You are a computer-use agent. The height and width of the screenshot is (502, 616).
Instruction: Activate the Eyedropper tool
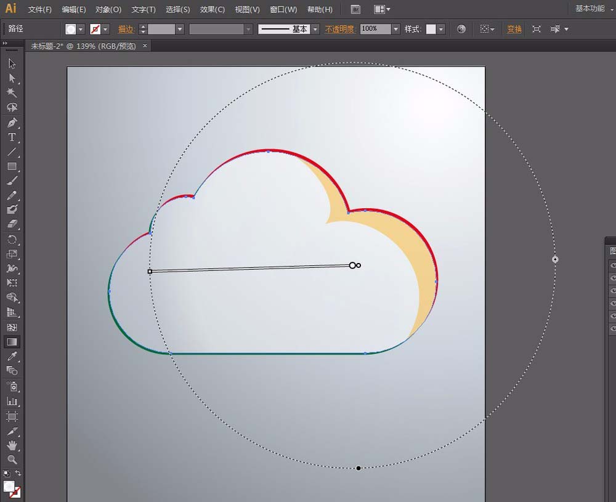(12, 357)
